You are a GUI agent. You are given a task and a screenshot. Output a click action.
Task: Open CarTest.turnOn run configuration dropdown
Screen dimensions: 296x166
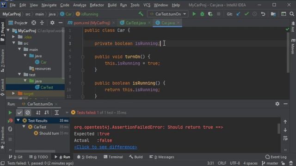[167, 14]
